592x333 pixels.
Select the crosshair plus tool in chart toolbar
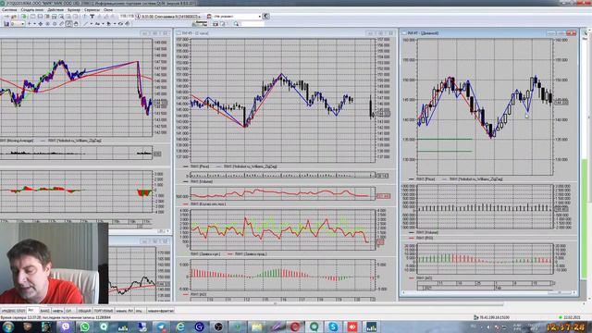point(30,24)
